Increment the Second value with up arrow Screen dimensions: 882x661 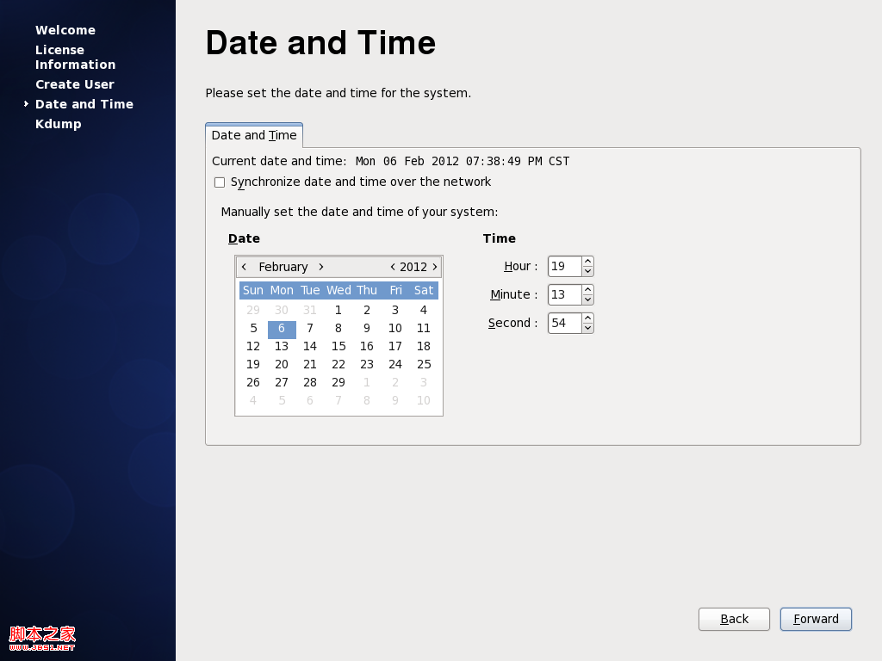pos(587,318)
